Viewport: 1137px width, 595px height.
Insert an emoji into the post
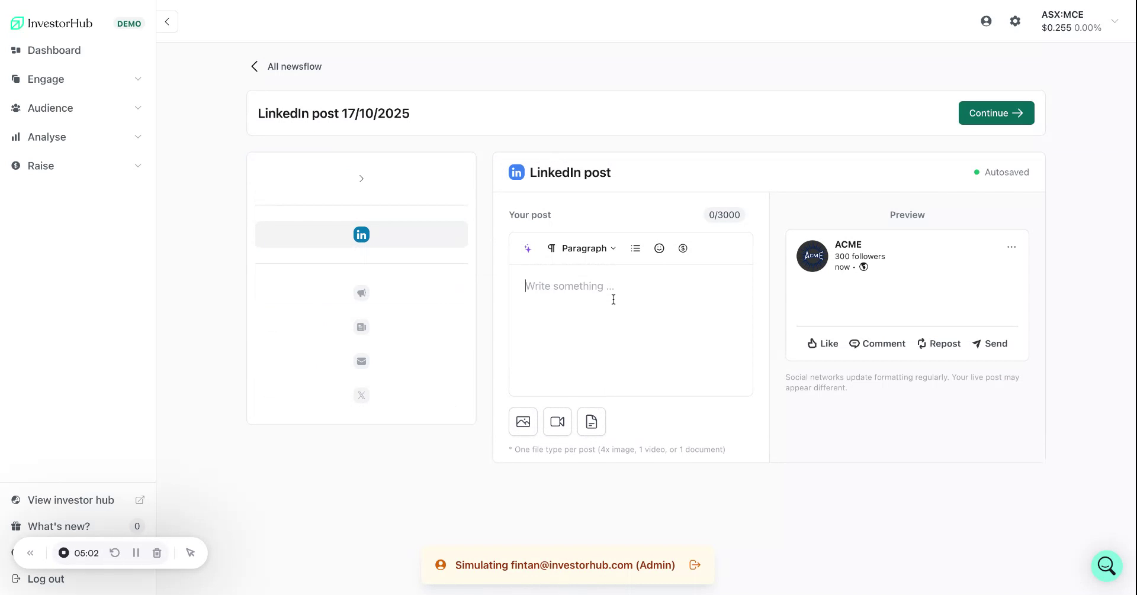659,248
